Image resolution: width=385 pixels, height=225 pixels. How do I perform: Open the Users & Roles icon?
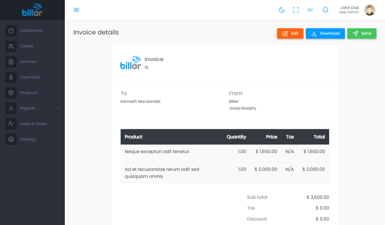point(11,124)
